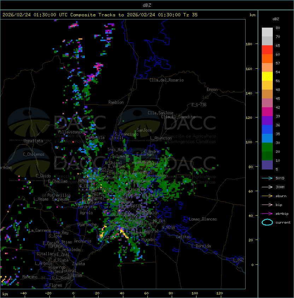
Task: Click the white 30HM arrow in legend
Action: (267, 187)
